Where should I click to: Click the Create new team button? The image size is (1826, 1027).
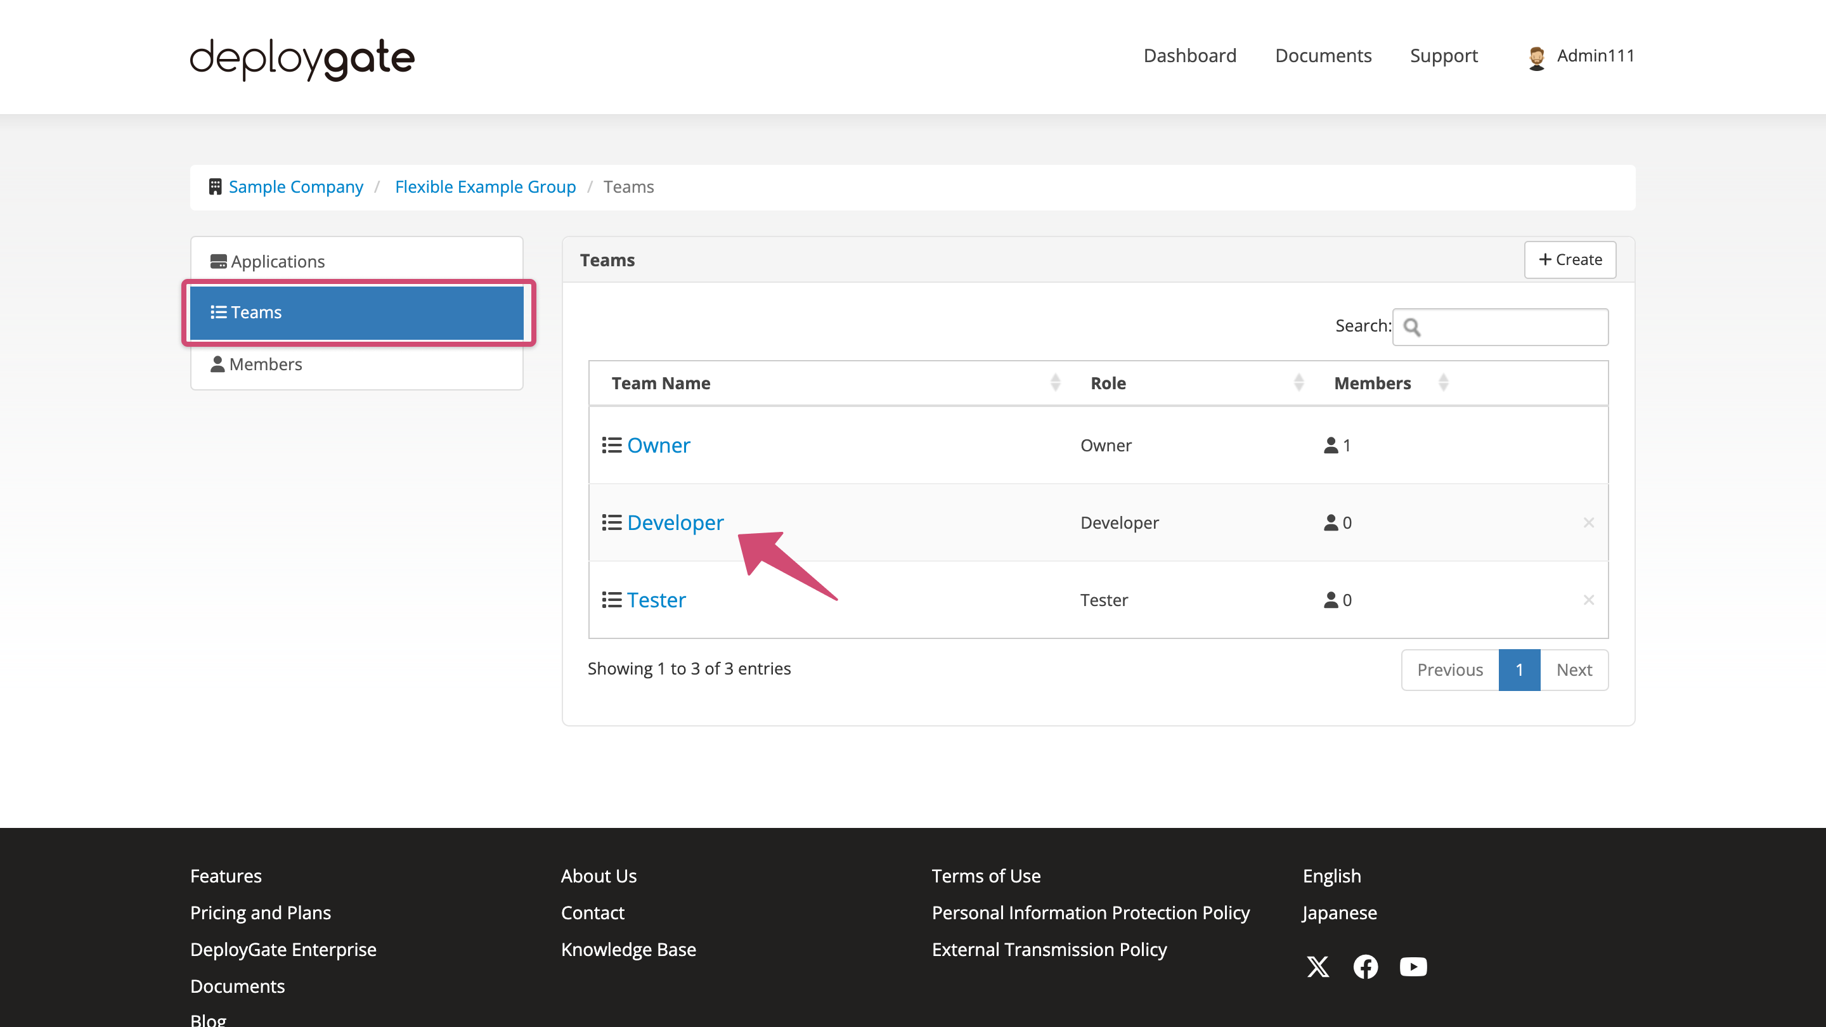1570,259
